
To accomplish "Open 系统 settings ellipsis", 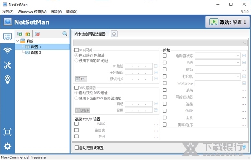I will (244, 91).
